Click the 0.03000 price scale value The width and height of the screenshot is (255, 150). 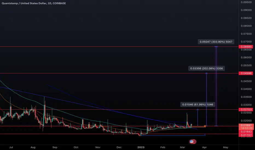click(246, 105)
